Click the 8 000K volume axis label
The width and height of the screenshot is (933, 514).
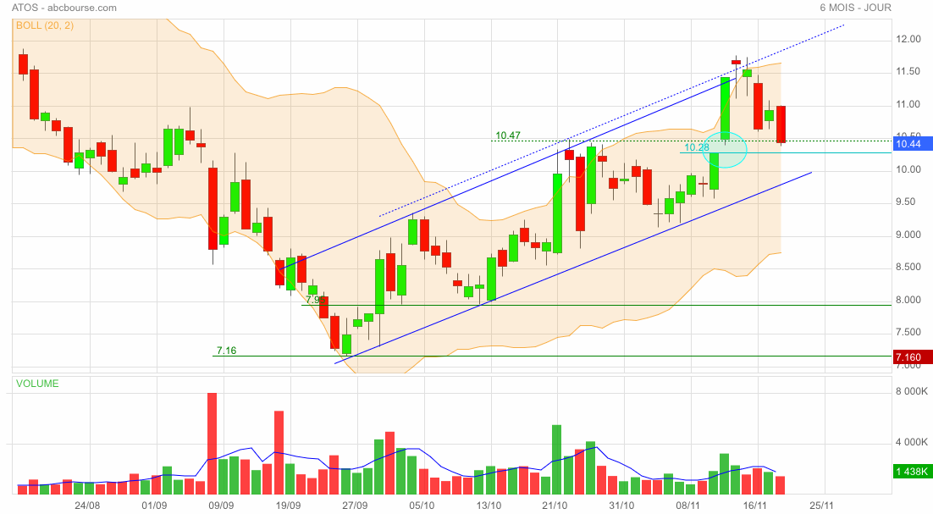tap(912, 391)
